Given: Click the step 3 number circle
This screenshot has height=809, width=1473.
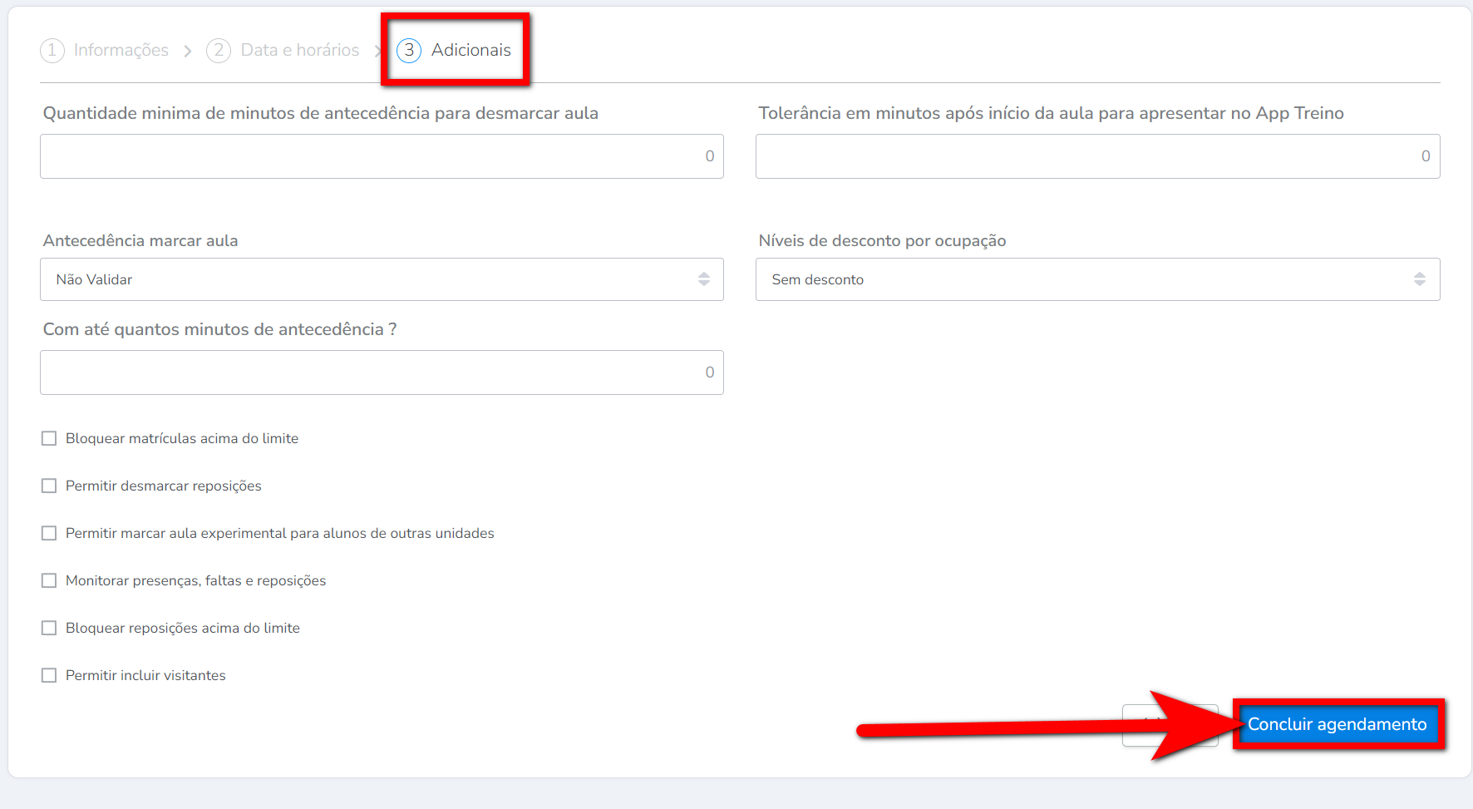Looking at the screenshot, I should pyautogui.click(x=409, y=51).
